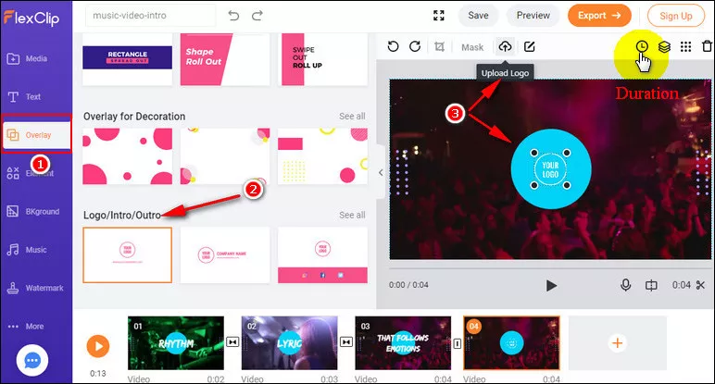See all Overlay for Decoration items
This screenshot has width=715, height=384.
[352, 117]
